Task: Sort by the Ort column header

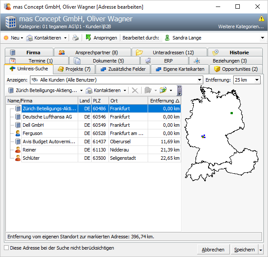Action: tap(128, 101)
